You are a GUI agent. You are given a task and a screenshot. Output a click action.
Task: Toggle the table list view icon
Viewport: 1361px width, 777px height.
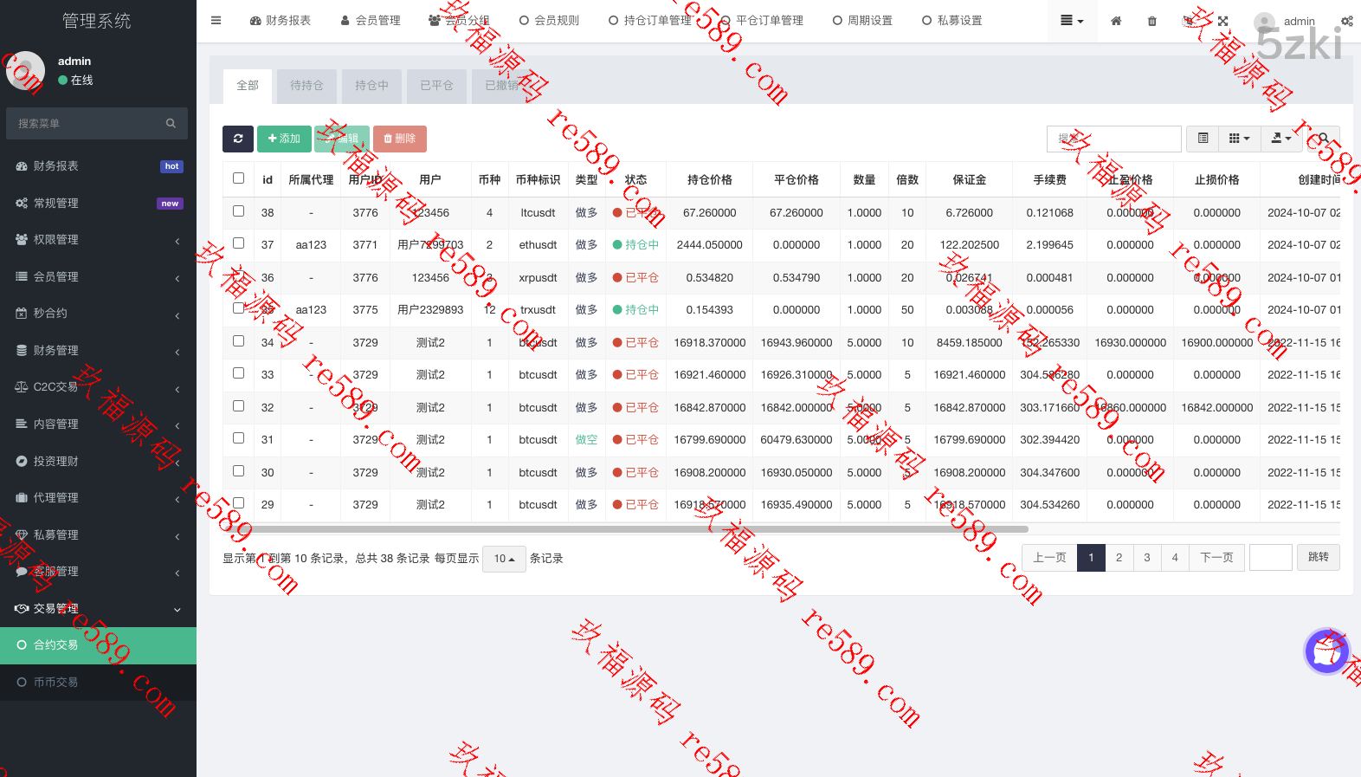click(1203, 139)
